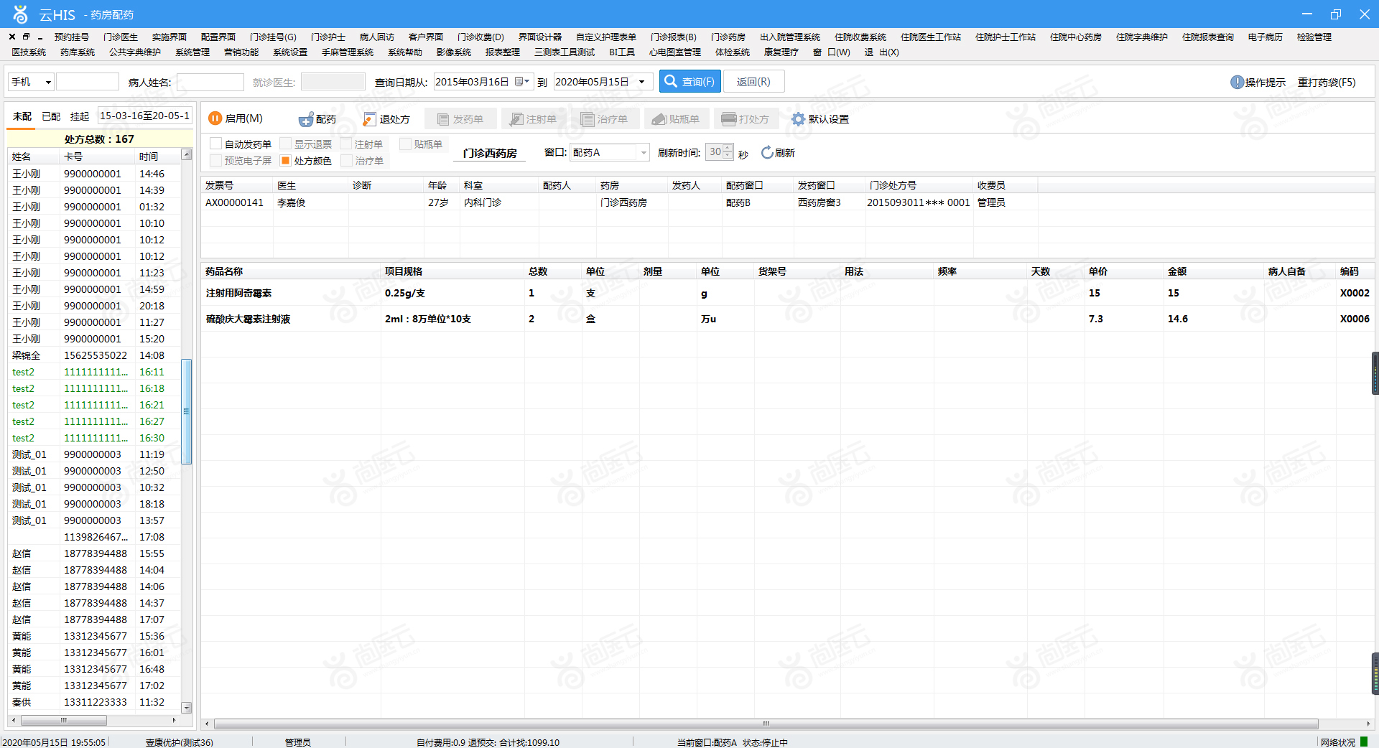Open the 预约挂号 menu
The height and width of the screenshot is (748, 1379).
pyautogui.click(x=72, y=37)
